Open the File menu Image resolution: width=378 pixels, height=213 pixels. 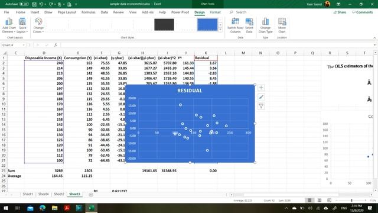click(6, 12)
